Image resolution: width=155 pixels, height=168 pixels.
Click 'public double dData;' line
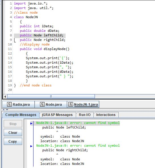(39, 31)
